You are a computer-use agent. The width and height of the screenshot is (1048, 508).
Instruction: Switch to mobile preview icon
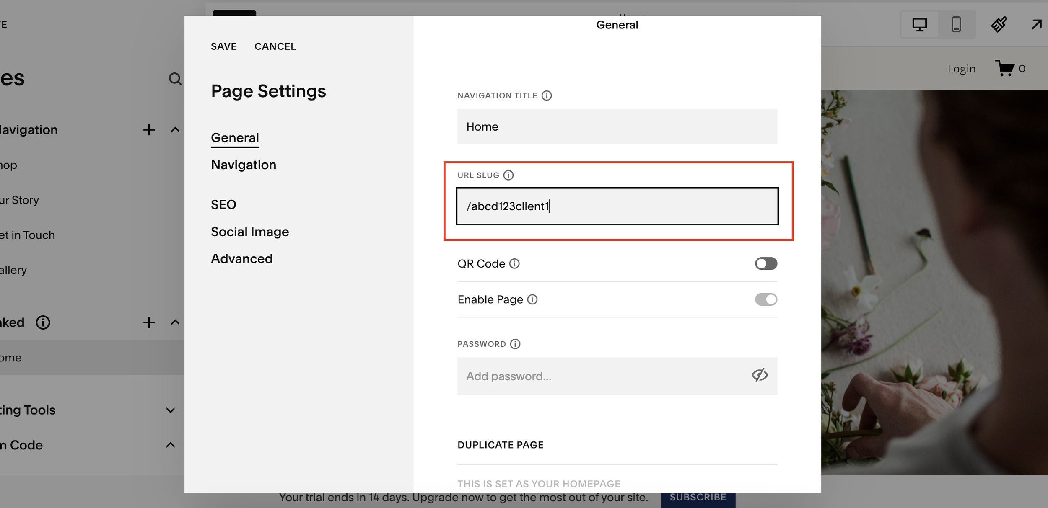pos(956,24)
